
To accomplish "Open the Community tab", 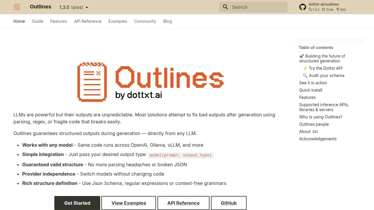I will pos(145,21).
